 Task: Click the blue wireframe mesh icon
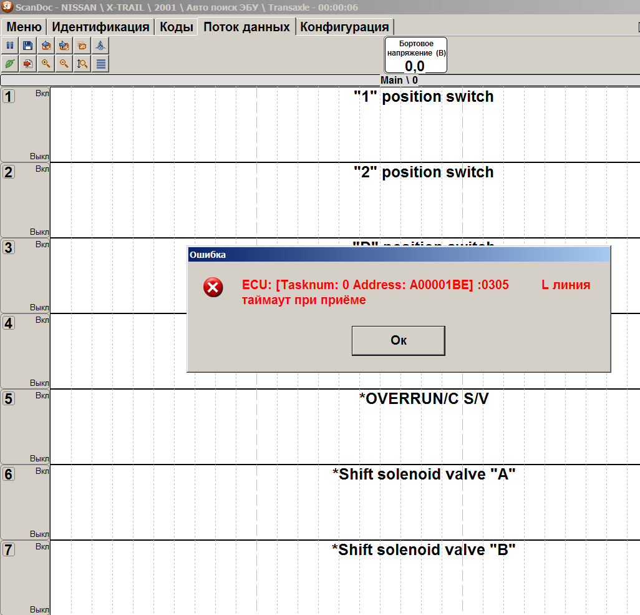click(x=100, y=46)
